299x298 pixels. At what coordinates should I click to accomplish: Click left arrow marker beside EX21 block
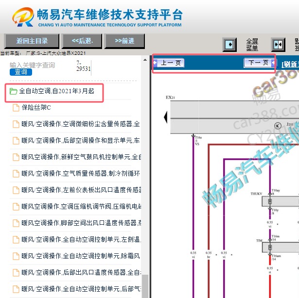point(165,117)
